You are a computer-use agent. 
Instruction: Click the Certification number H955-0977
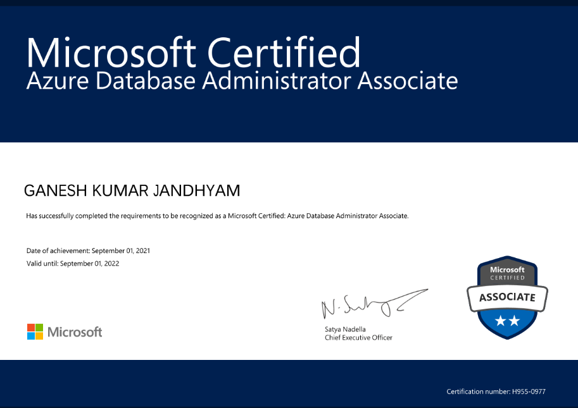(496, 392)
